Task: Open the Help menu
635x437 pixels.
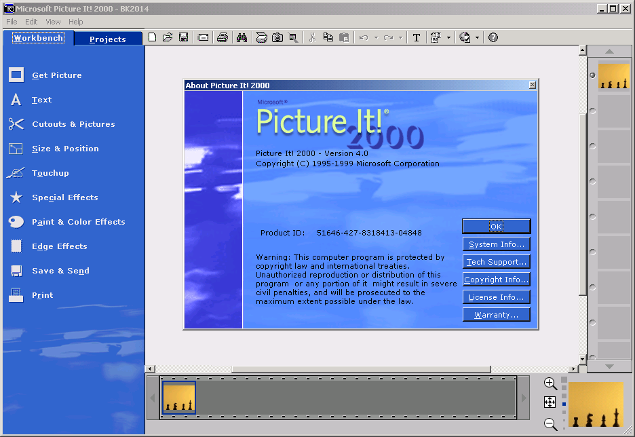Action: pos(76,22)
